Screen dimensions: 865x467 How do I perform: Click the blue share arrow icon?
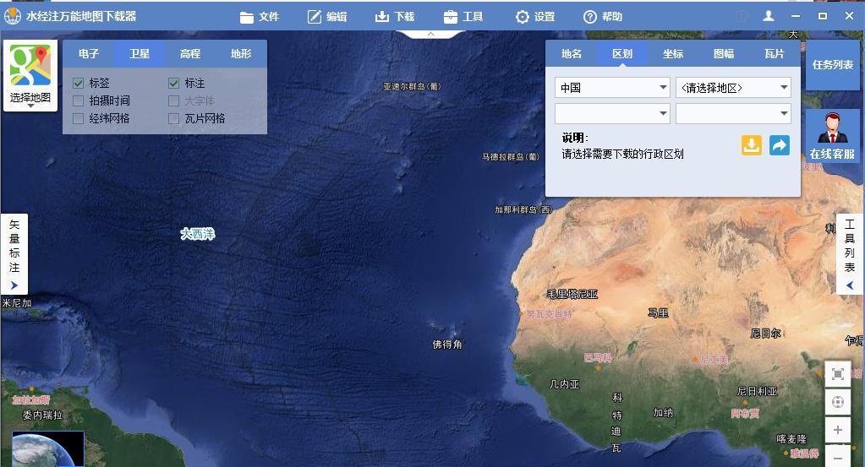pyautogui.click(x=779, y=145)
